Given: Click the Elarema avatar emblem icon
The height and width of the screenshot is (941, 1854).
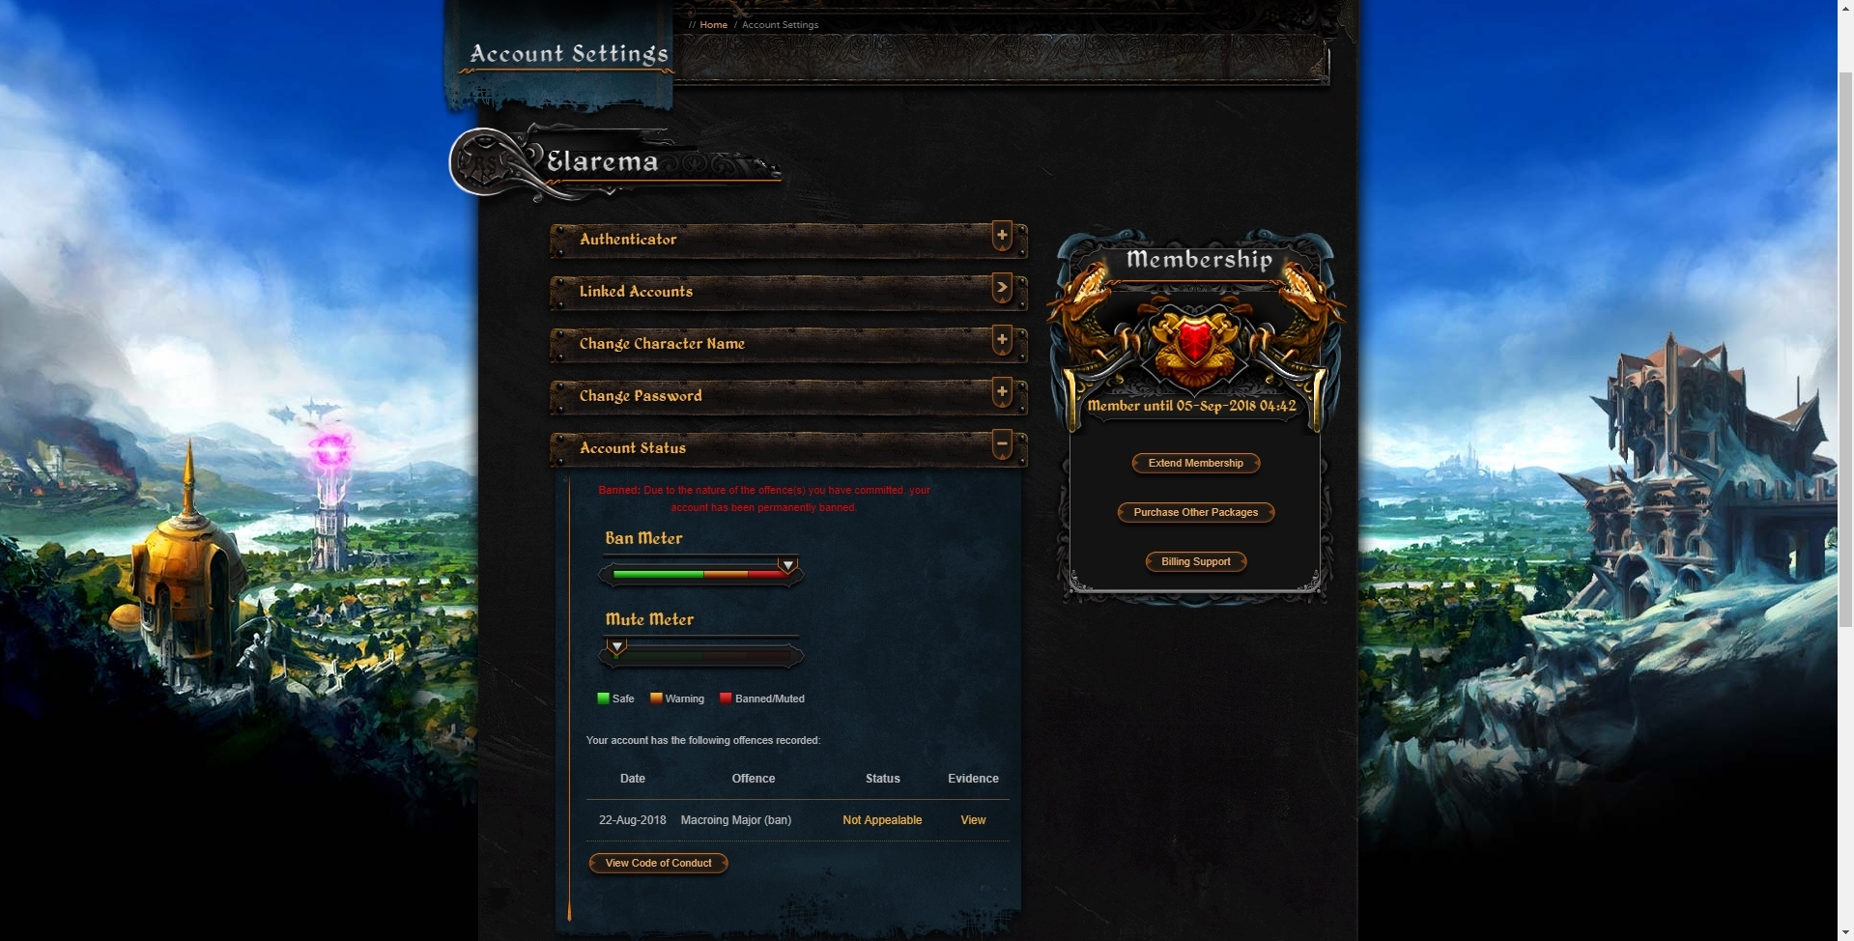Looking at the screenshot, I should (485, 161).
